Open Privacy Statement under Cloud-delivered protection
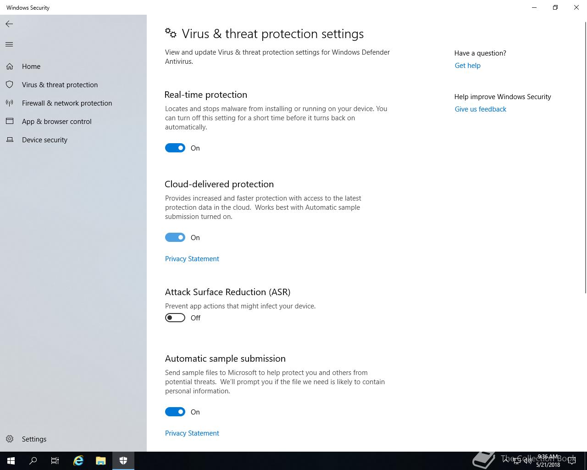 [x=192, y=259]
